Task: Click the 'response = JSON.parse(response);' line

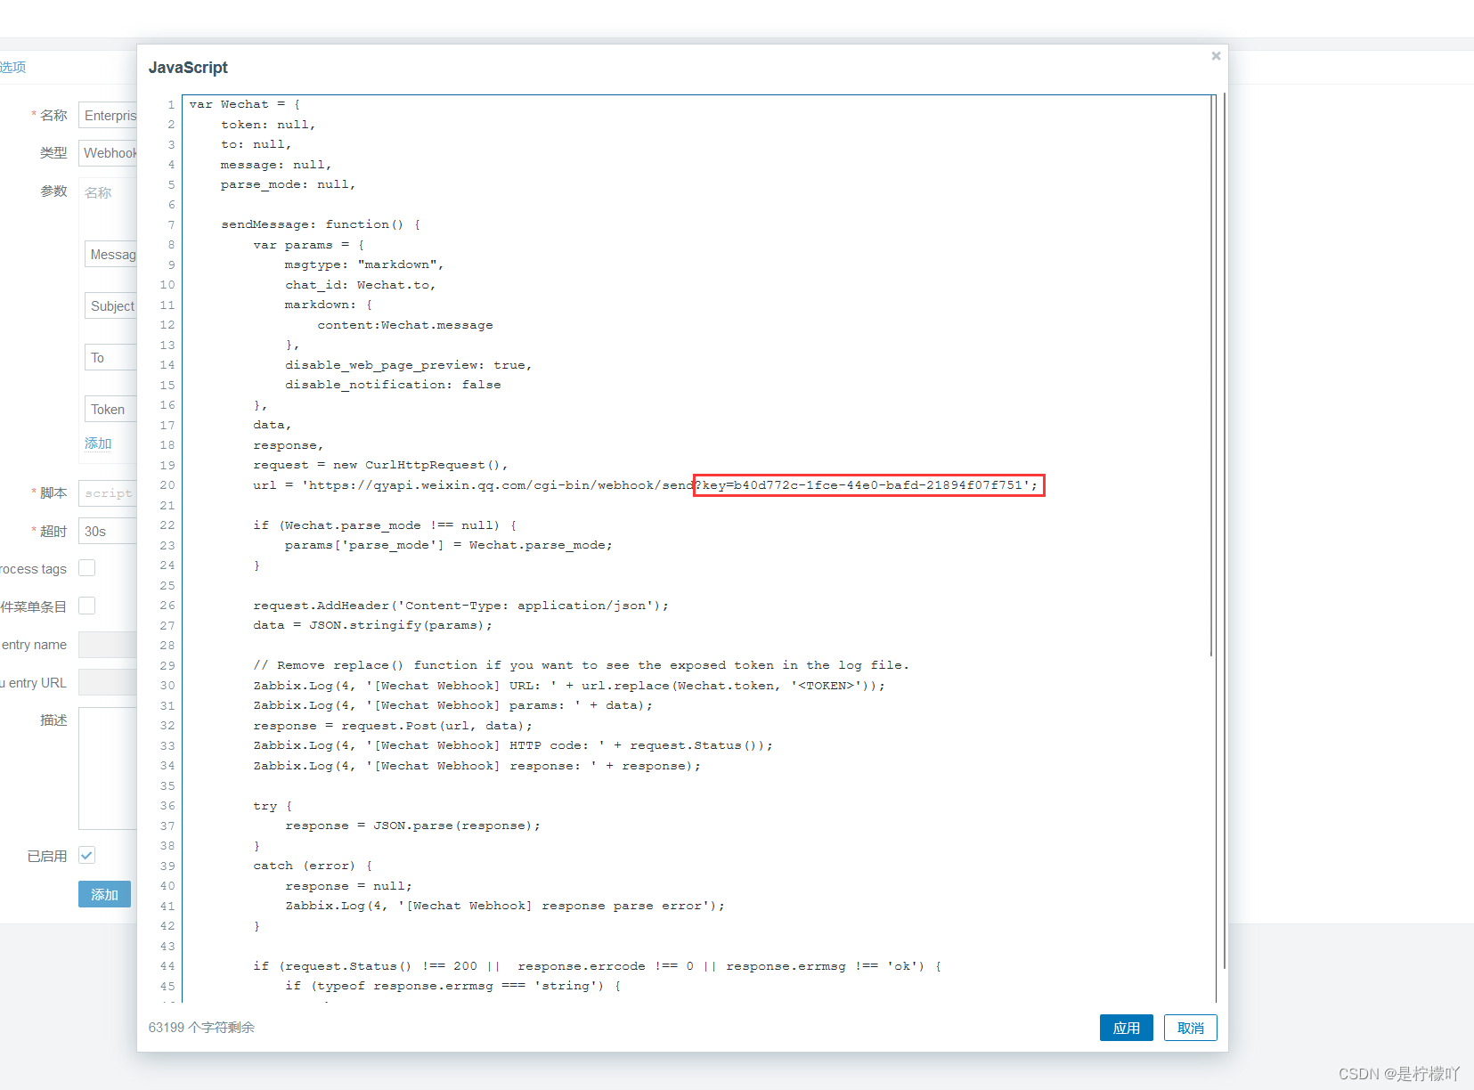Action: [412, 826]
